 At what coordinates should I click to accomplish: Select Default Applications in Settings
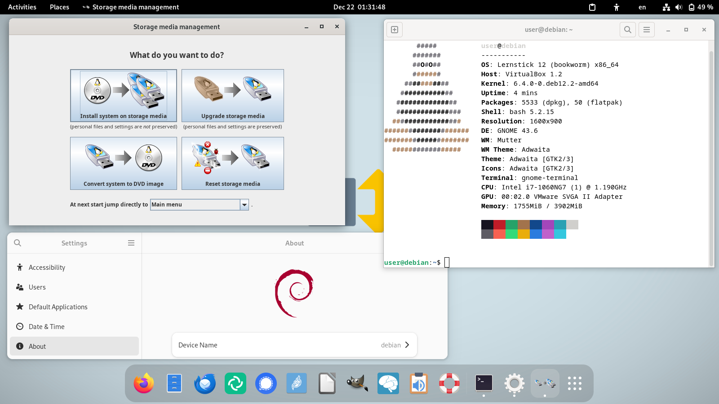[74, 307]
